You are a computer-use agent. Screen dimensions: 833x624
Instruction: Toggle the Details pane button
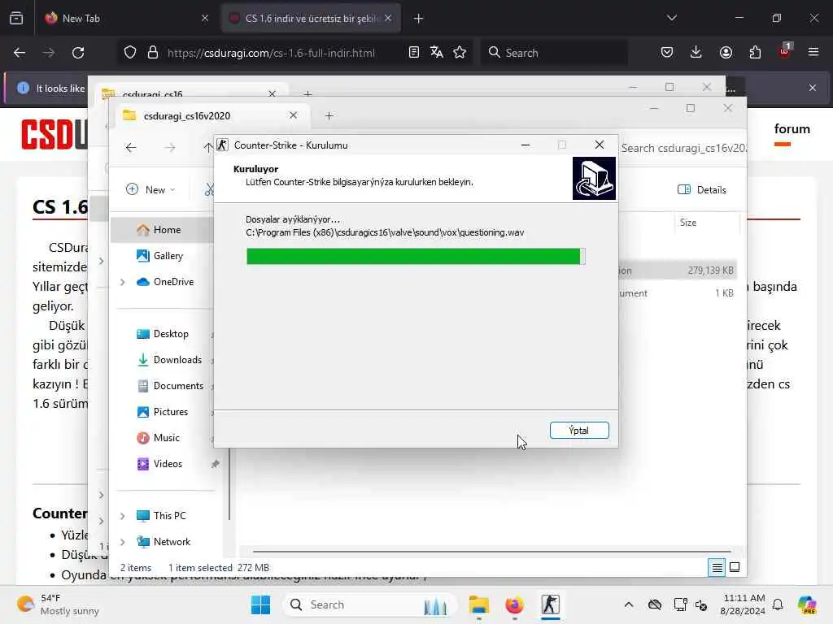701,190
